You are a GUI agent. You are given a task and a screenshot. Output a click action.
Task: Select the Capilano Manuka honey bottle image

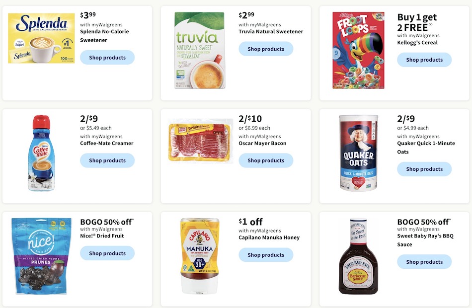[200, 256]
